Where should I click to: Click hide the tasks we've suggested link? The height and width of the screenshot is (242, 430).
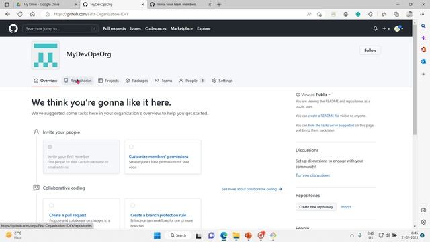point(331,126)
